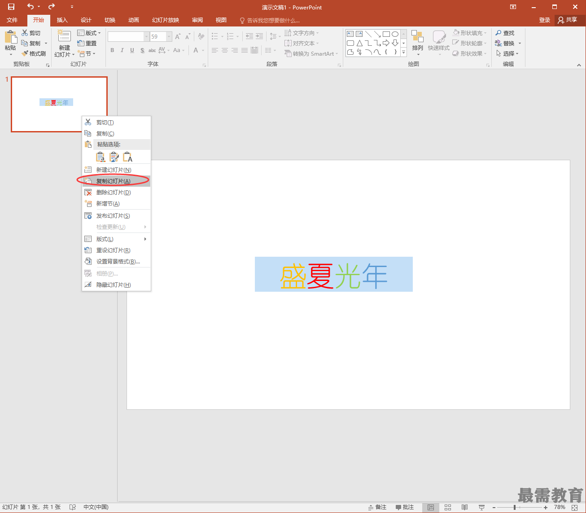Screen dimensions: 586x513
Task: Switch to Reading view icon
Action: click(464, 507)
